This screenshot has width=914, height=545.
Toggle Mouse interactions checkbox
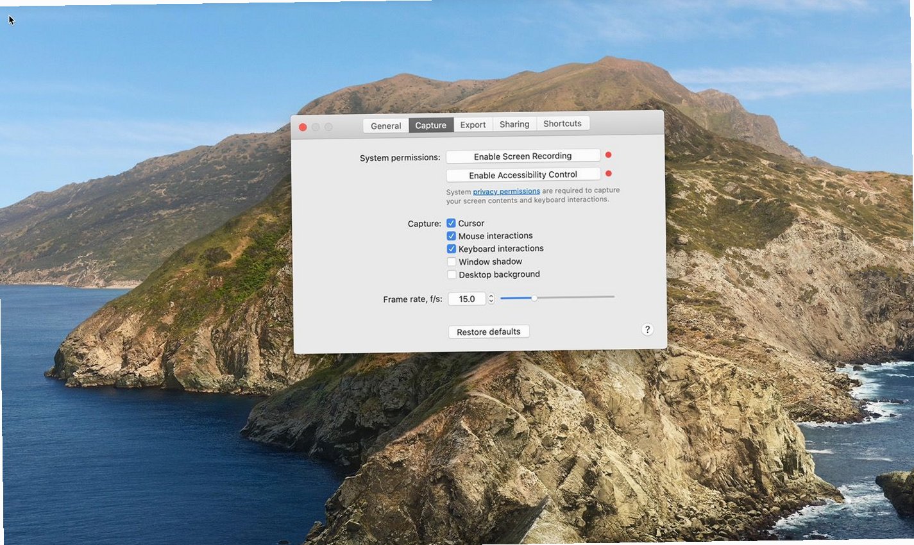click(452, 236)
